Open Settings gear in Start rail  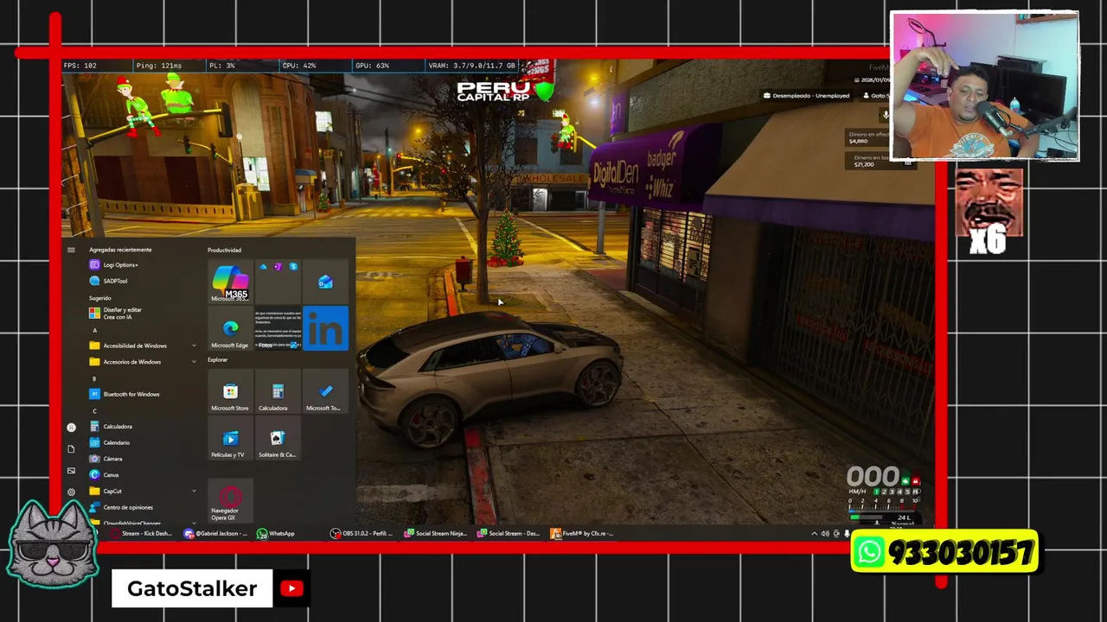[71, 492]
